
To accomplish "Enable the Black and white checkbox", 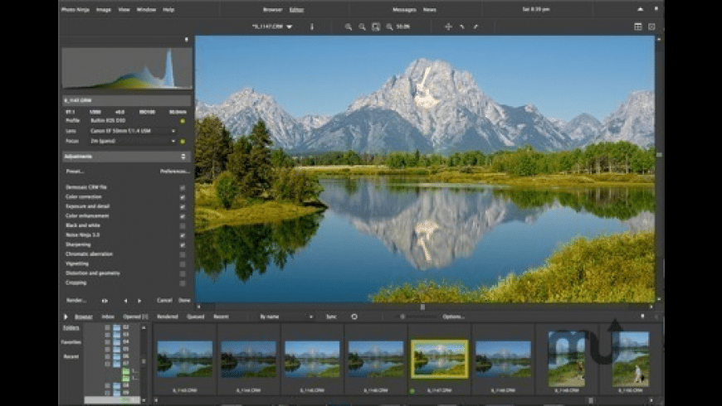I will click(183, 225).
